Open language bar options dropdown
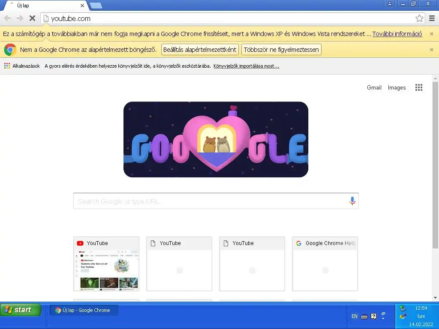The image size is (439, 329). tap(383, 318)
